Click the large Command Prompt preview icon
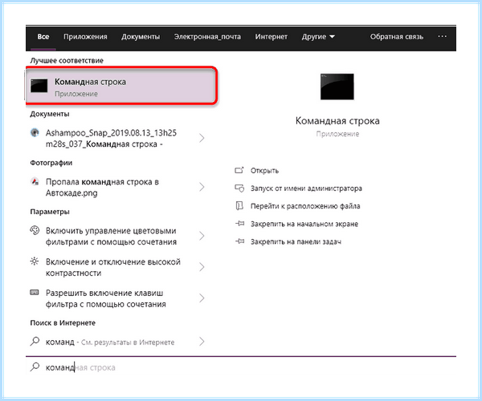482x401 pixels. 337,87
